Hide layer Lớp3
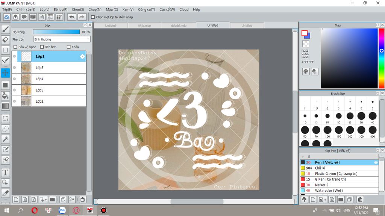 [x=15, y=90]
